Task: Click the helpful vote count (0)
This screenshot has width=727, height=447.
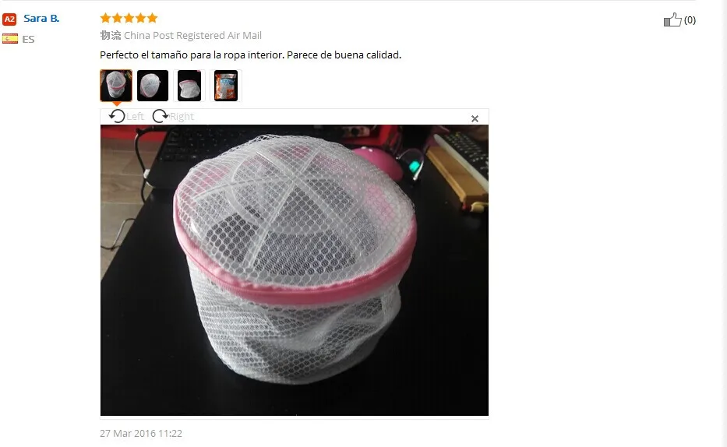Action: tap(690, 20)
